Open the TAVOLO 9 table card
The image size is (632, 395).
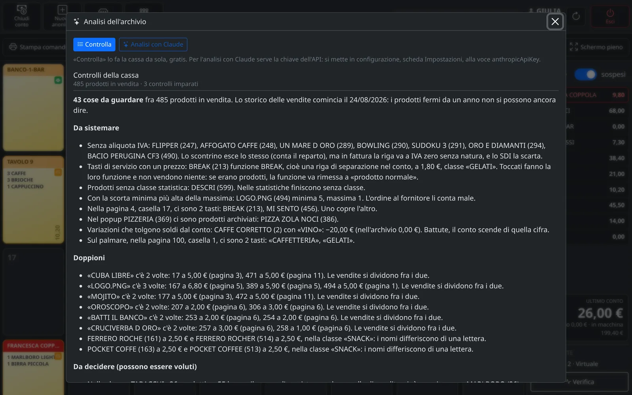[34, 199]
